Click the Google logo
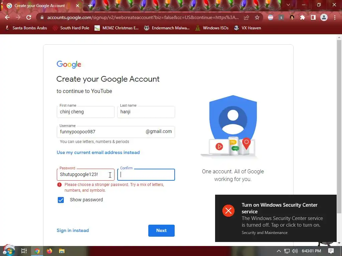 [x=69, y=64]
